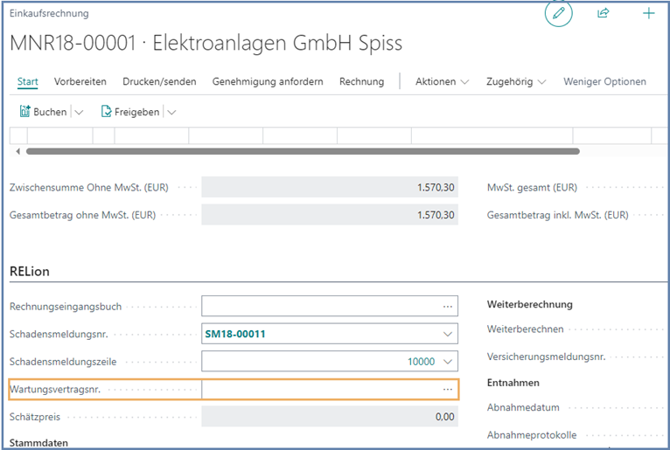Open the Rechnung menu
Image resolution: width=670 pixels, height=450 pixels.
pos(362,81)
